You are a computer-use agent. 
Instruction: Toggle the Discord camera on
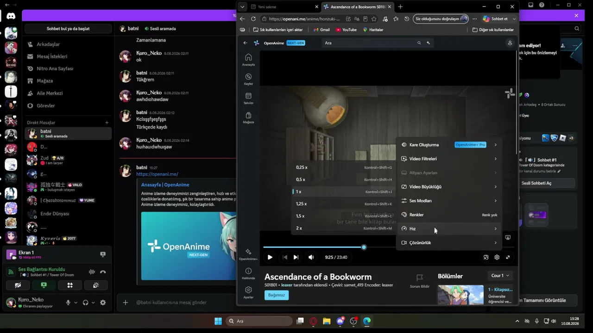pos(18,285)
